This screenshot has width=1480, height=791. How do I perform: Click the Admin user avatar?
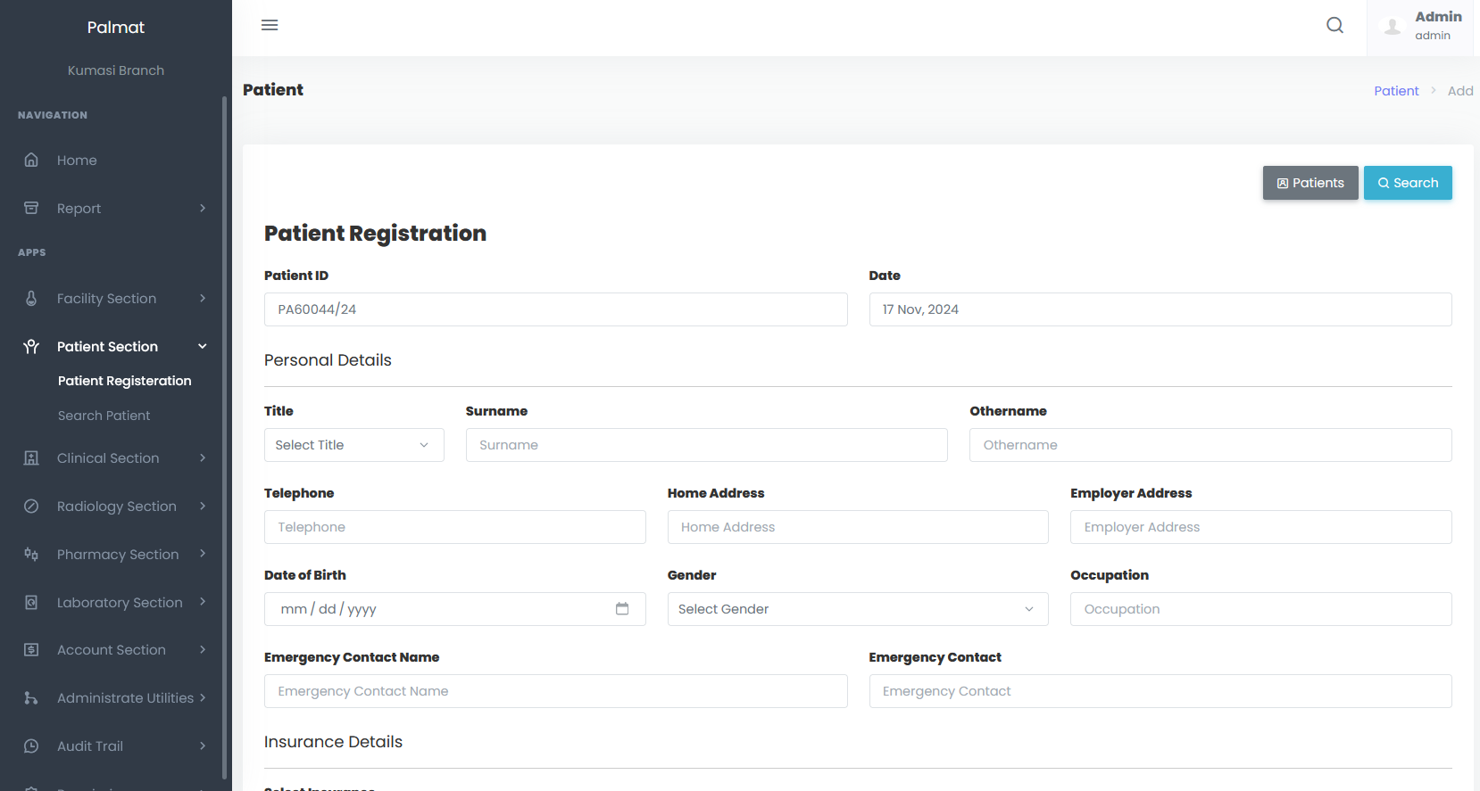(x=1392, y=27)
